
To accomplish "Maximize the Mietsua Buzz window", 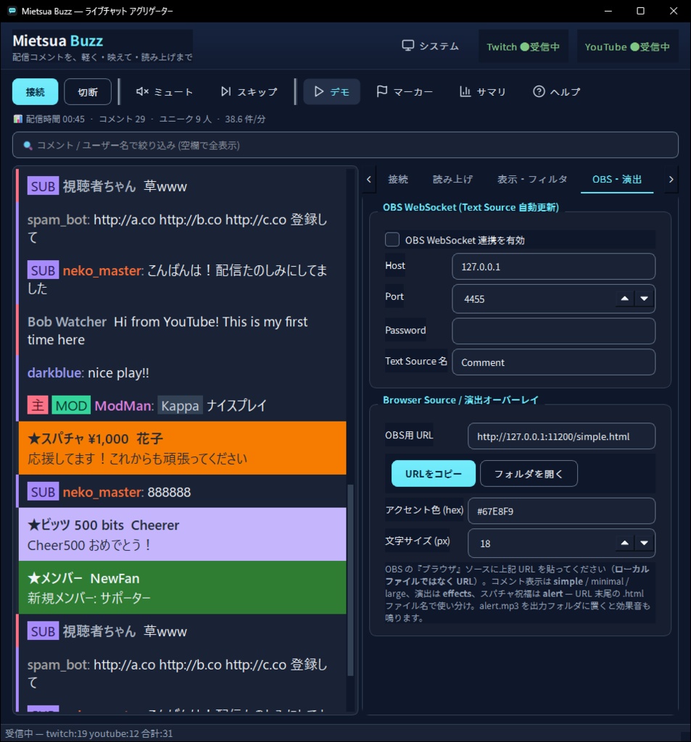I will [640, 11].
